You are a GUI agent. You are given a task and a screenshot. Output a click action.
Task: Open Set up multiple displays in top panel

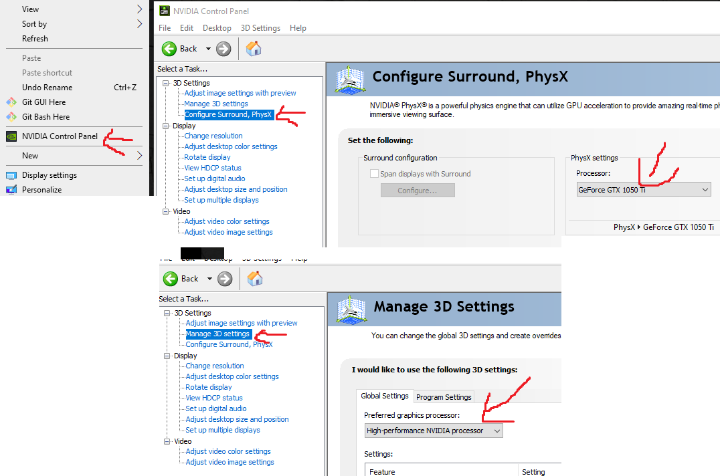(x=221, y=200)
